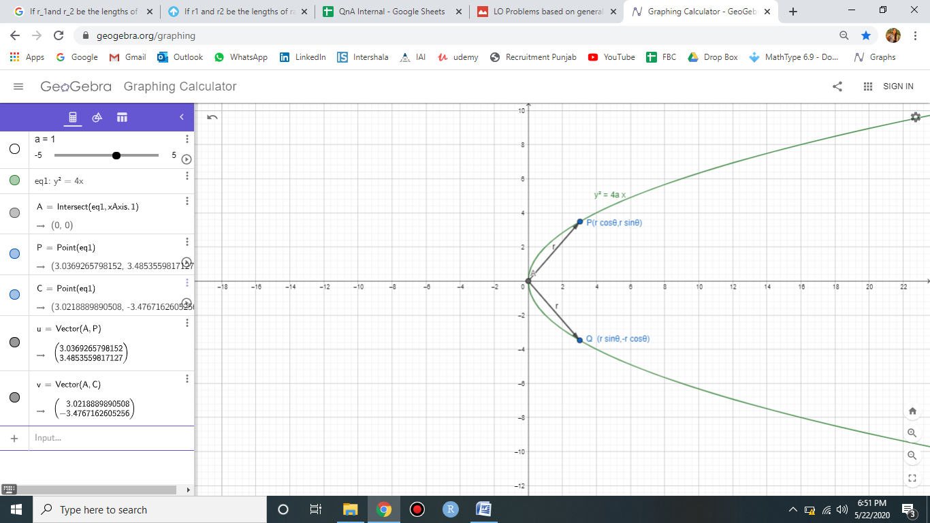Zoom out on the graph
This screenshot has height=523, width=930.
tap(912, 455)
